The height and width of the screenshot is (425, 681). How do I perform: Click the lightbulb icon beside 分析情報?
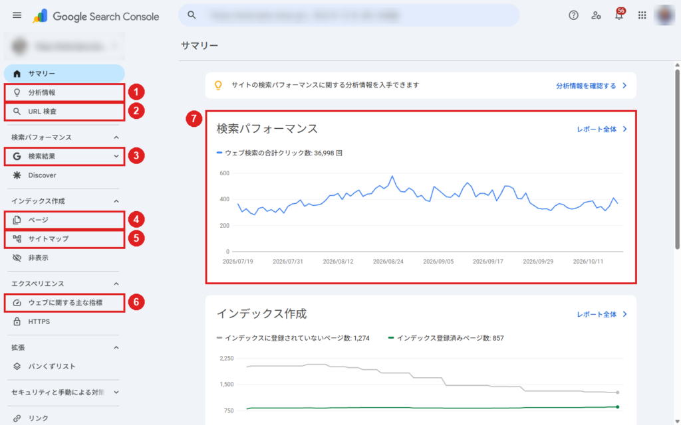tap(17, 92)
